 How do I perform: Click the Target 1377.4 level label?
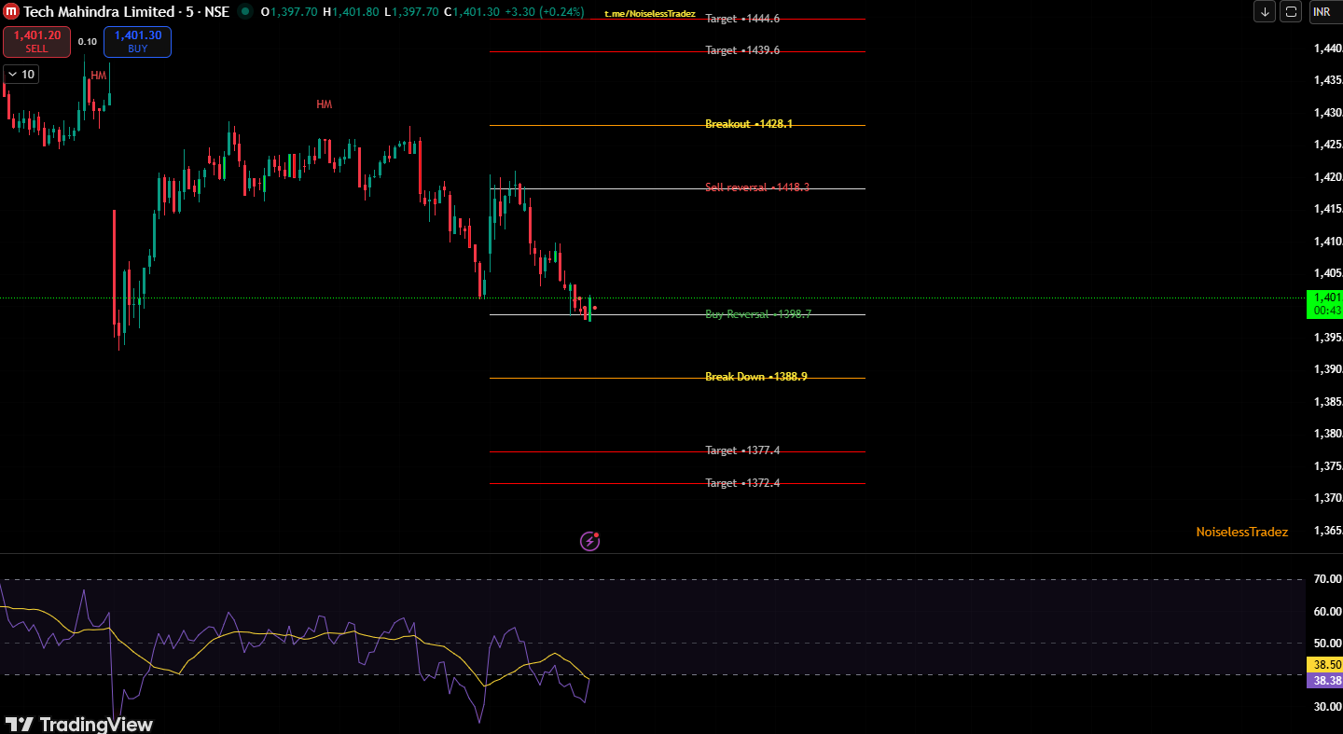pyautogui.click(x=742, y=450)
